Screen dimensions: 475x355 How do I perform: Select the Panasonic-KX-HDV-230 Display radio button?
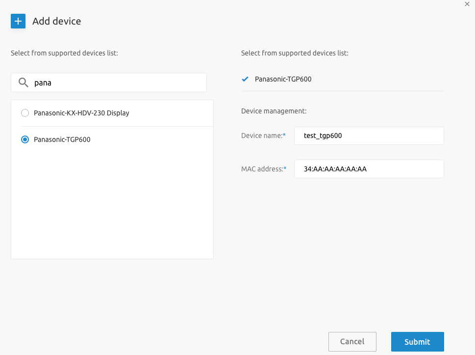[x=25, y=113]
